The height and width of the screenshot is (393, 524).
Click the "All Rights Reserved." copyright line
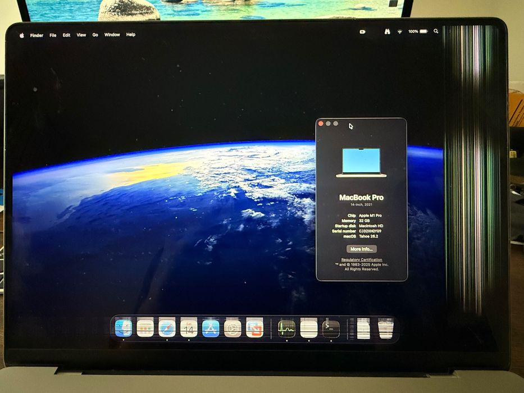pos(362,269)
